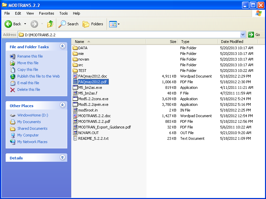Click the My Computer icon in sidebar
The image size is (266, 199).
pyautogui.click(x=13, y=135)
